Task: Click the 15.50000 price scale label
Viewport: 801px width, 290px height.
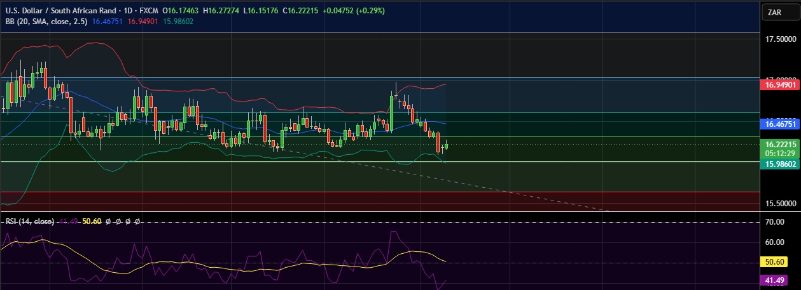Action: coord(782,204)
